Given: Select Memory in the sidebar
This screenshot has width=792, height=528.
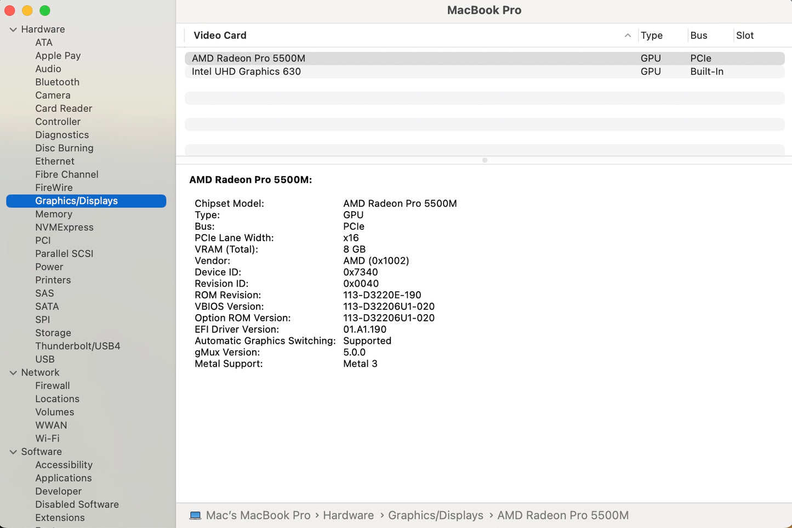Looking at the screenshot, I should pos(53,214).
